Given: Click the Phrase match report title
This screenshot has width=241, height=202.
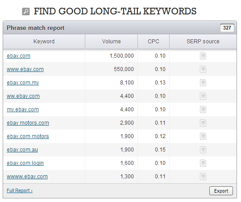Looking at the screenshot, I should [36, 28].
